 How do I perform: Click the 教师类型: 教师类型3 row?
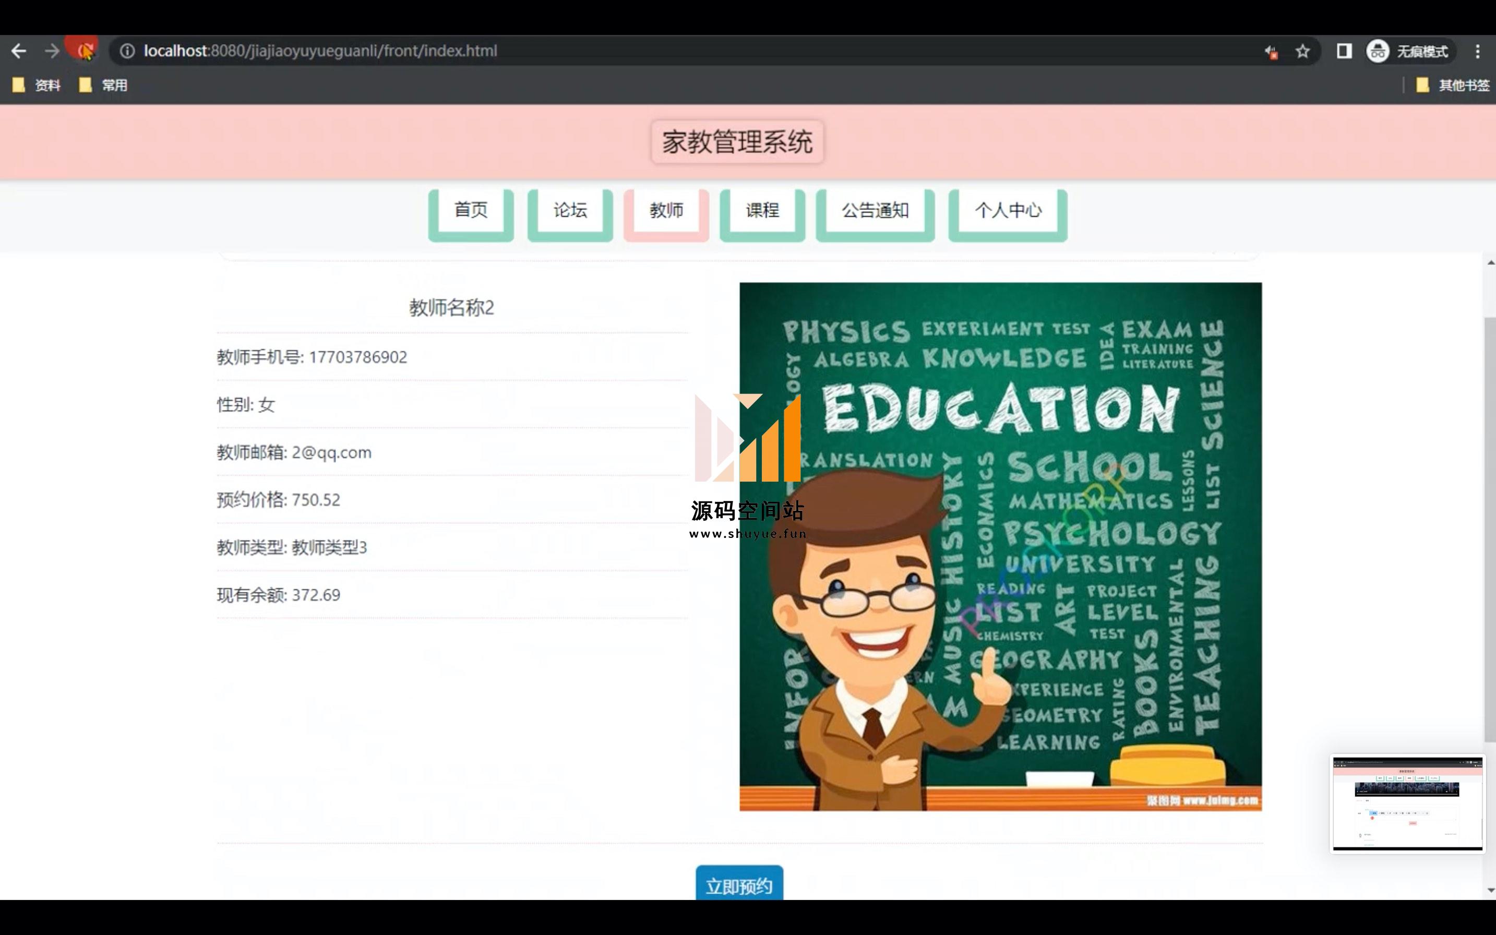tap(452, 547)
